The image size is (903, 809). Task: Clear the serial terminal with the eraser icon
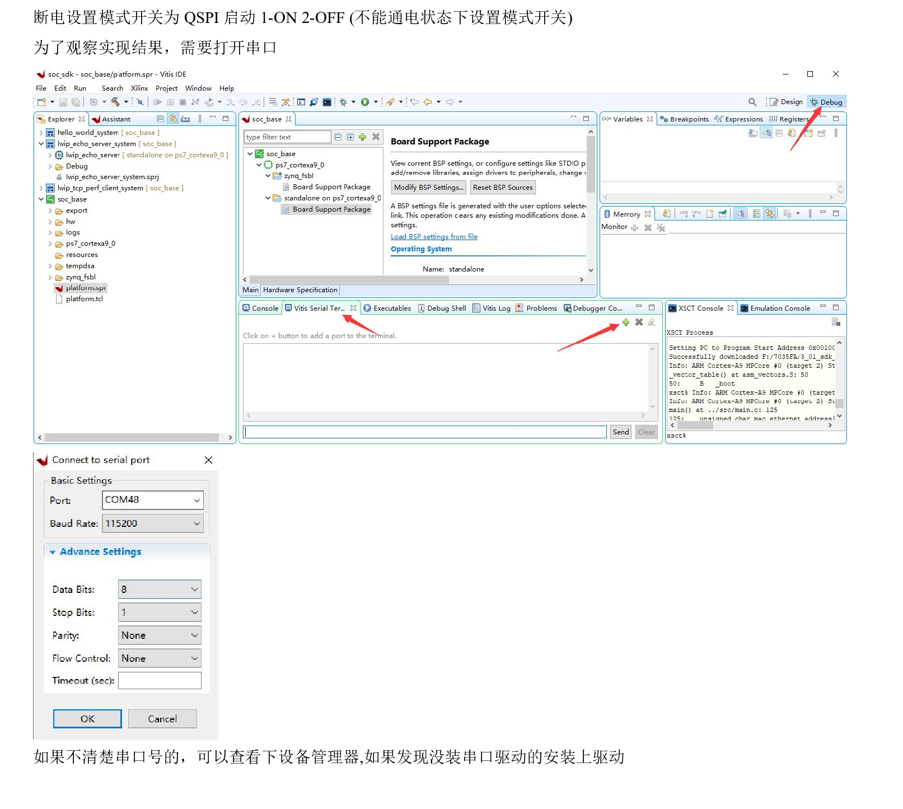click(652, 322)
